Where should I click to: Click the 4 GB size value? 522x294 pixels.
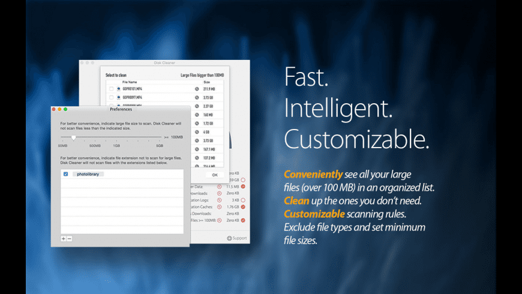pos(206,132)
